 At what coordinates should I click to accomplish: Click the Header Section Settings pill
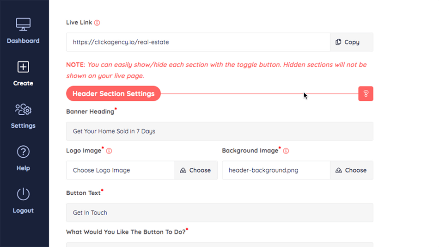[x=113, y=94]
